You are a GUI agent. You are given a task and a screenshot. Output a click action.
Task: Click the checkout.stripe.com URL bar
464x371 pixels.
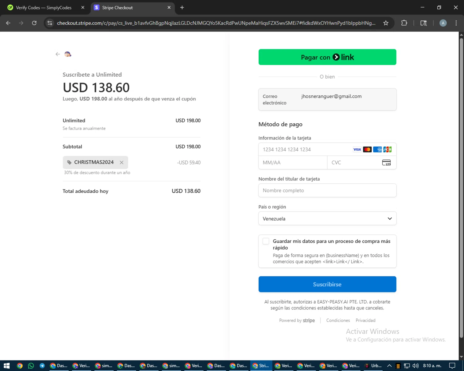216,23
